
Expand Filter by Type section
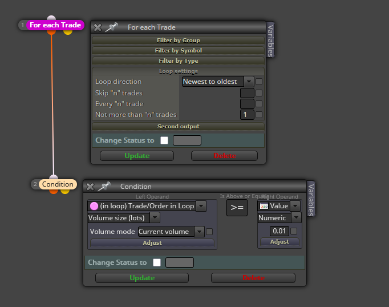(x=178, y=61)
